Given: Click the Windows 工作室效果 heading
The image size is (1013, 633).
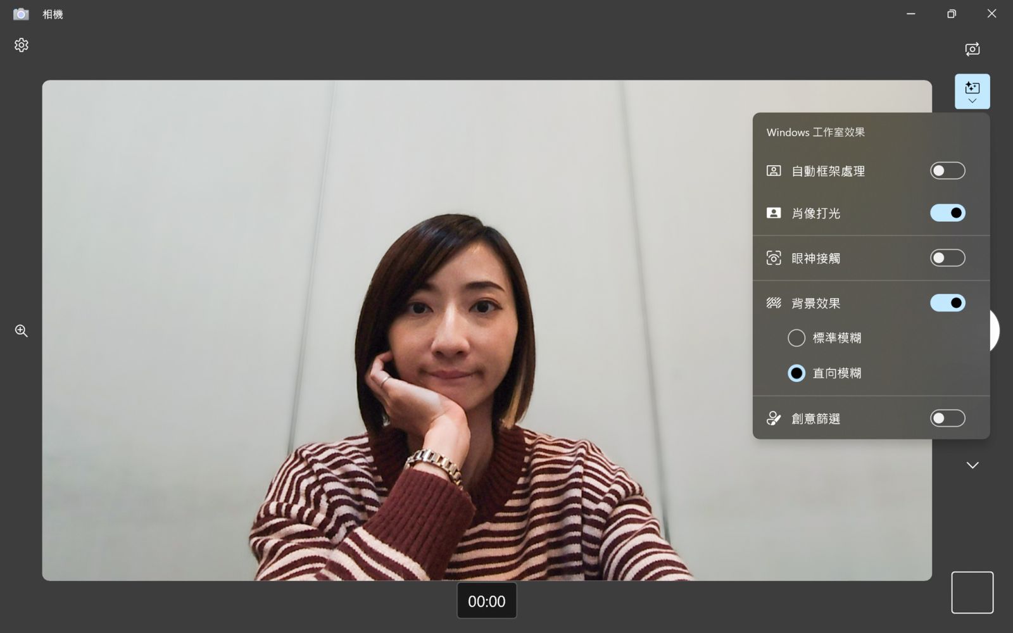Looking at the screenshot, I should click(815, 132).
